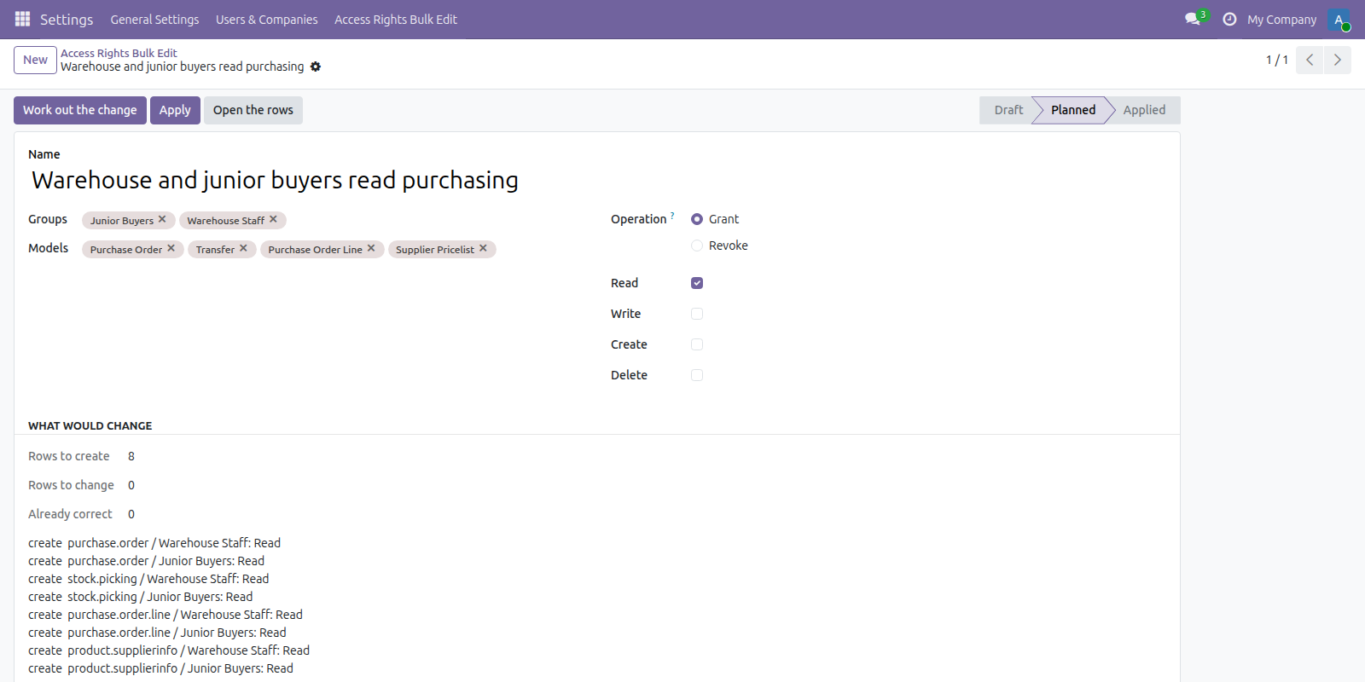
Task: Remove the Supplier Pricelist model tag
Action: [483, 248]
